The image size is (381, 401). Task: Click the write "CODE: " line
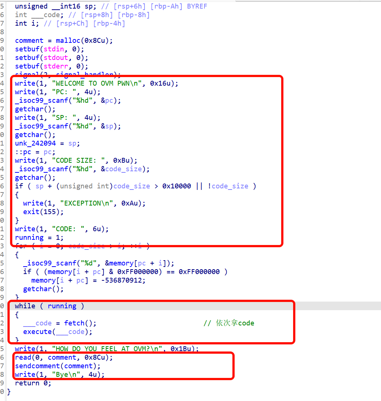(62, 229)
